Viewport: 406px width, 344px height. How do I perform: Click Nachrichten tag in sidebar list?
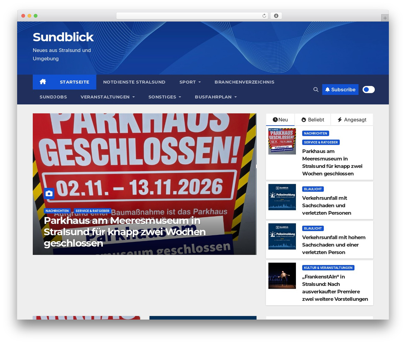[x=316, y=133]
